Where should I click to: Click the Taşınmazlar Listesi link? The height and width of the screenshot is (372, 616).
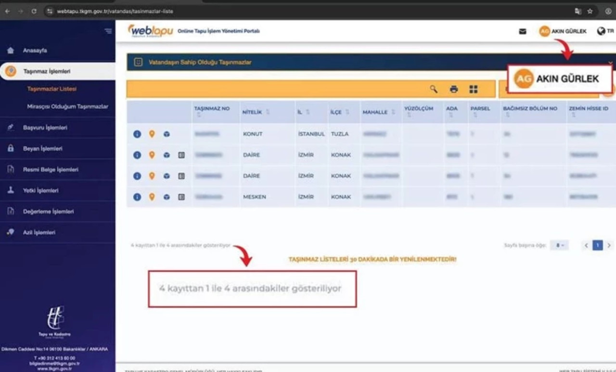pyautogui.click(x=51, y=89)
